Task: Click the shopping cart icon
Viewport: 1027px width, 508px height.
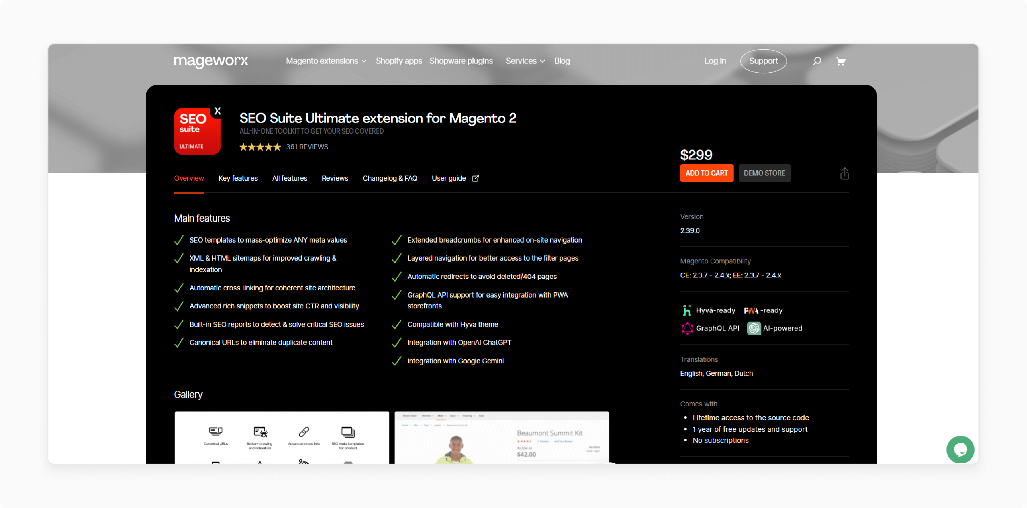Action: pyautogui.click(x=840, y=61)
